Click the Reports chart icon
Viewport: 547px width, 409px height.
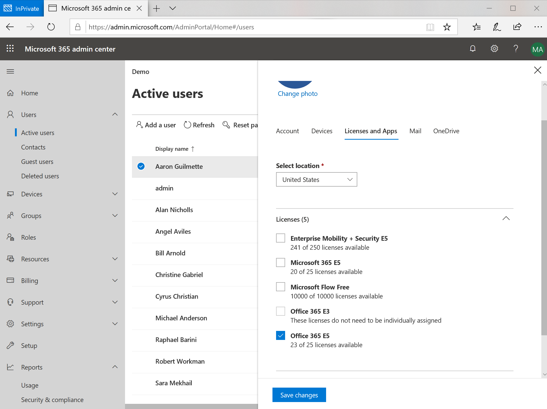[10, 367]
